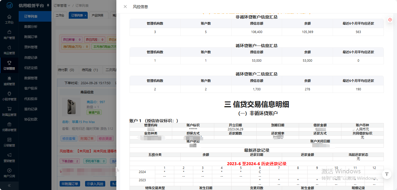Screen dimensions: 397x190
Task: Click the 录入风控 button
Action: [x=95, y=184]
